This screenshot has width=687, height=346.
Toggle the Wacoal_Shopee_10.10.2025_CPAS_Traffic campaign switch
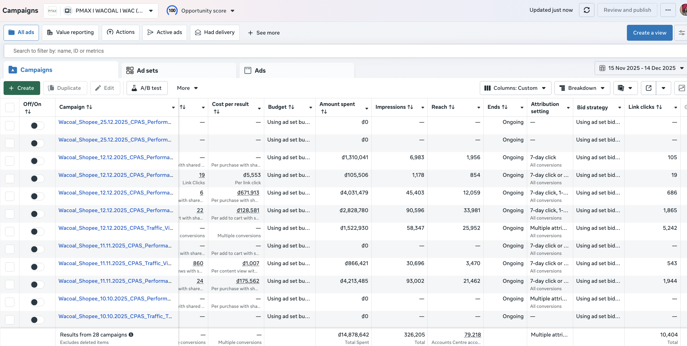pos(37,320)
